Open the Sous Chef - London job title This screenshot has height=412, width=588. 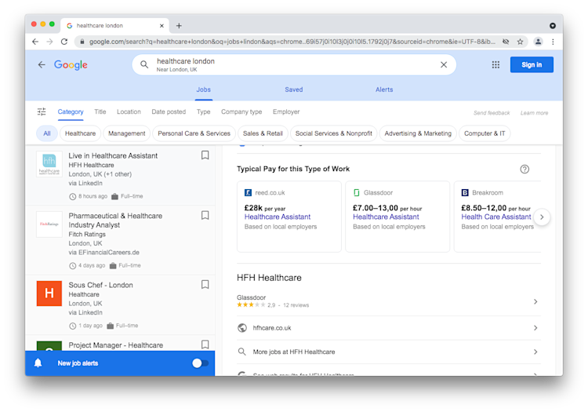tap(100, 285)
